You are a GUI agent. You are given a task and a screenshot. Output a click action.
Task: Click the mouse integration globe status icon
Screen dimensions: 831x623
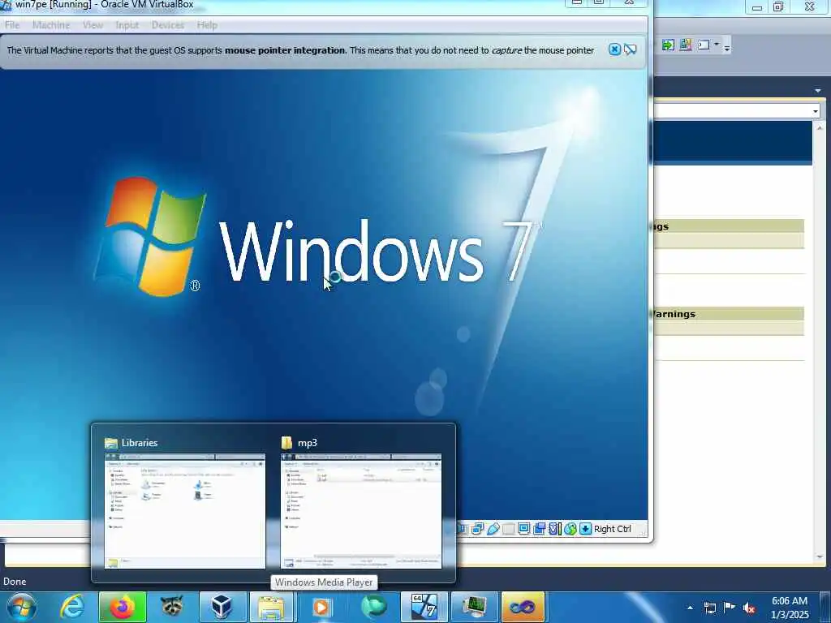click(571, 529)
